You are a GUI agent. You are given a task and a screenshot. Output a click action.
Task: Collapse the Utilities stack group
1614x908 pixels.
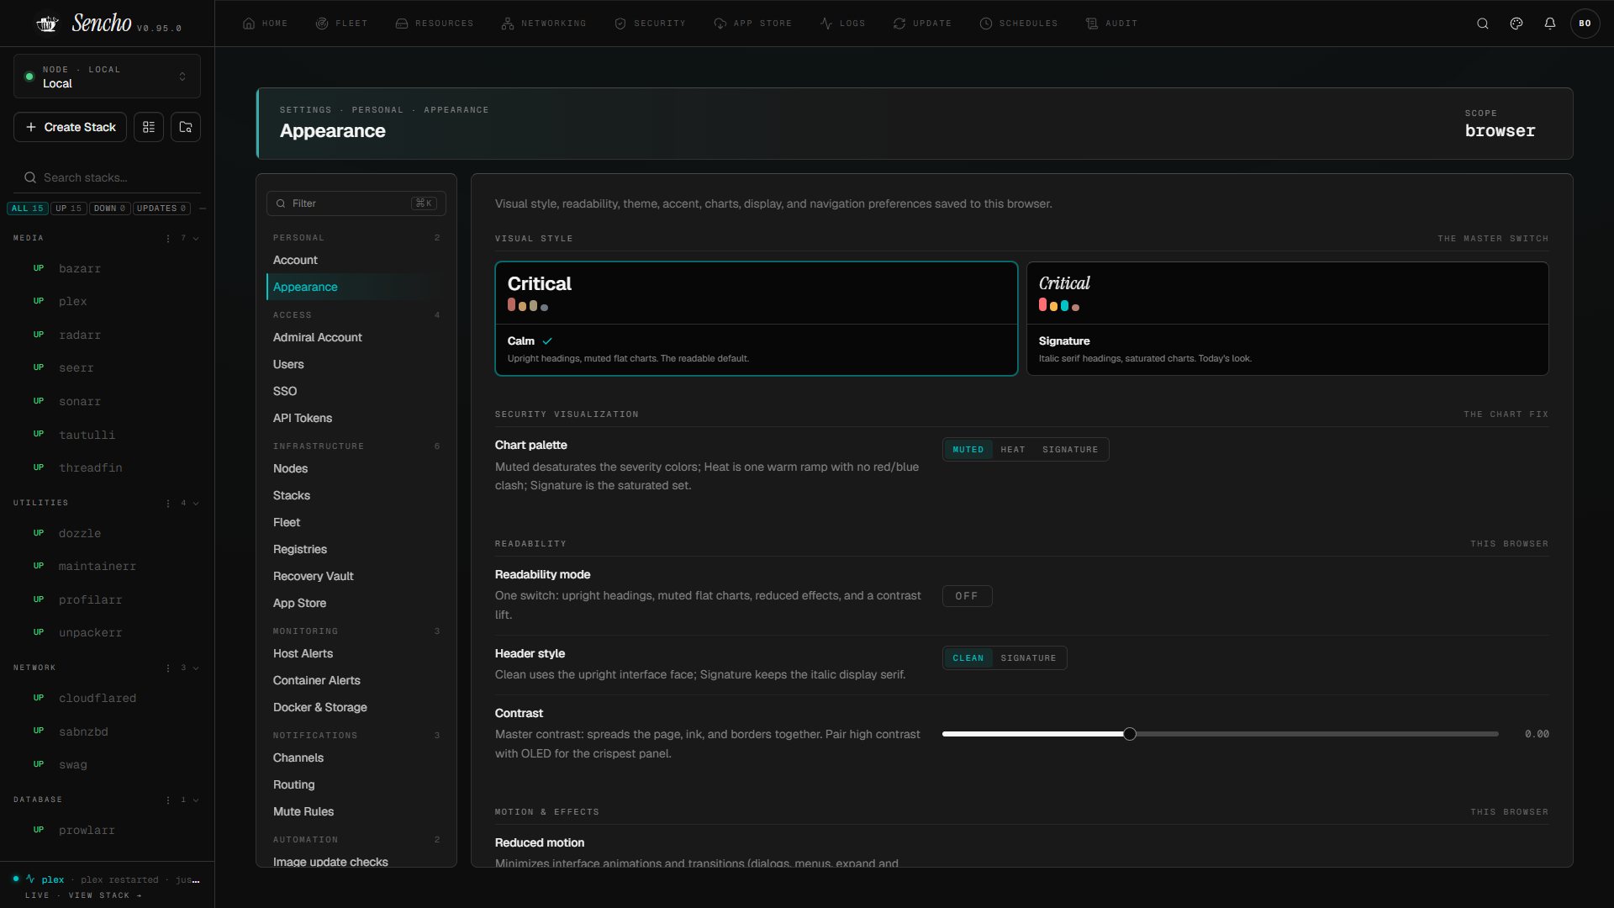[x=196, y=504]
